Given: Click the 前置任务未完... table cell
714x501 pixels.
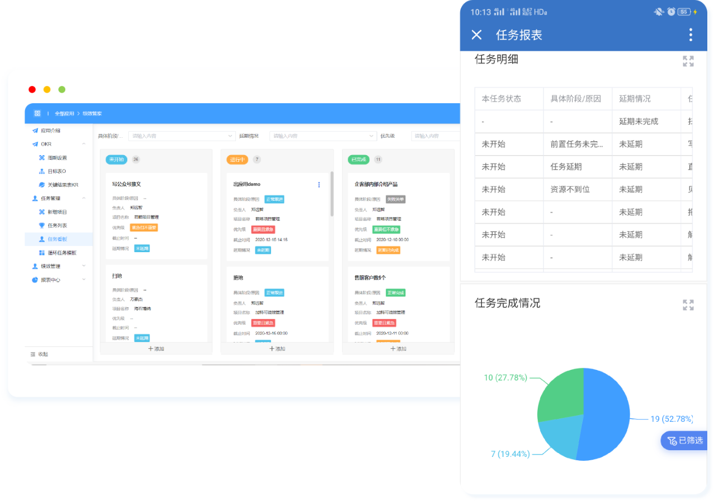Looking at the screenshot, I should pyautogui.click(x=577, y=144).
